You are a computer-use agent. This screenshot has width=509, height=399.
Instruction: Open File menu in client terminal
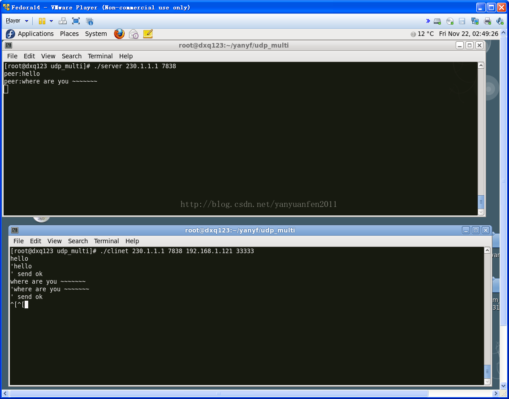[18, 241]
